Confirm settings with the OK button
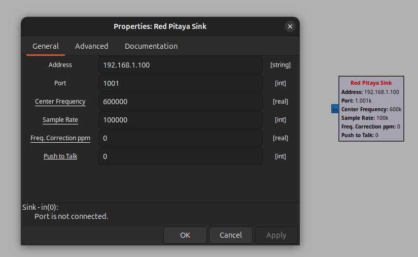The height and width of the screenshot is (257, 418). [185, 235]
